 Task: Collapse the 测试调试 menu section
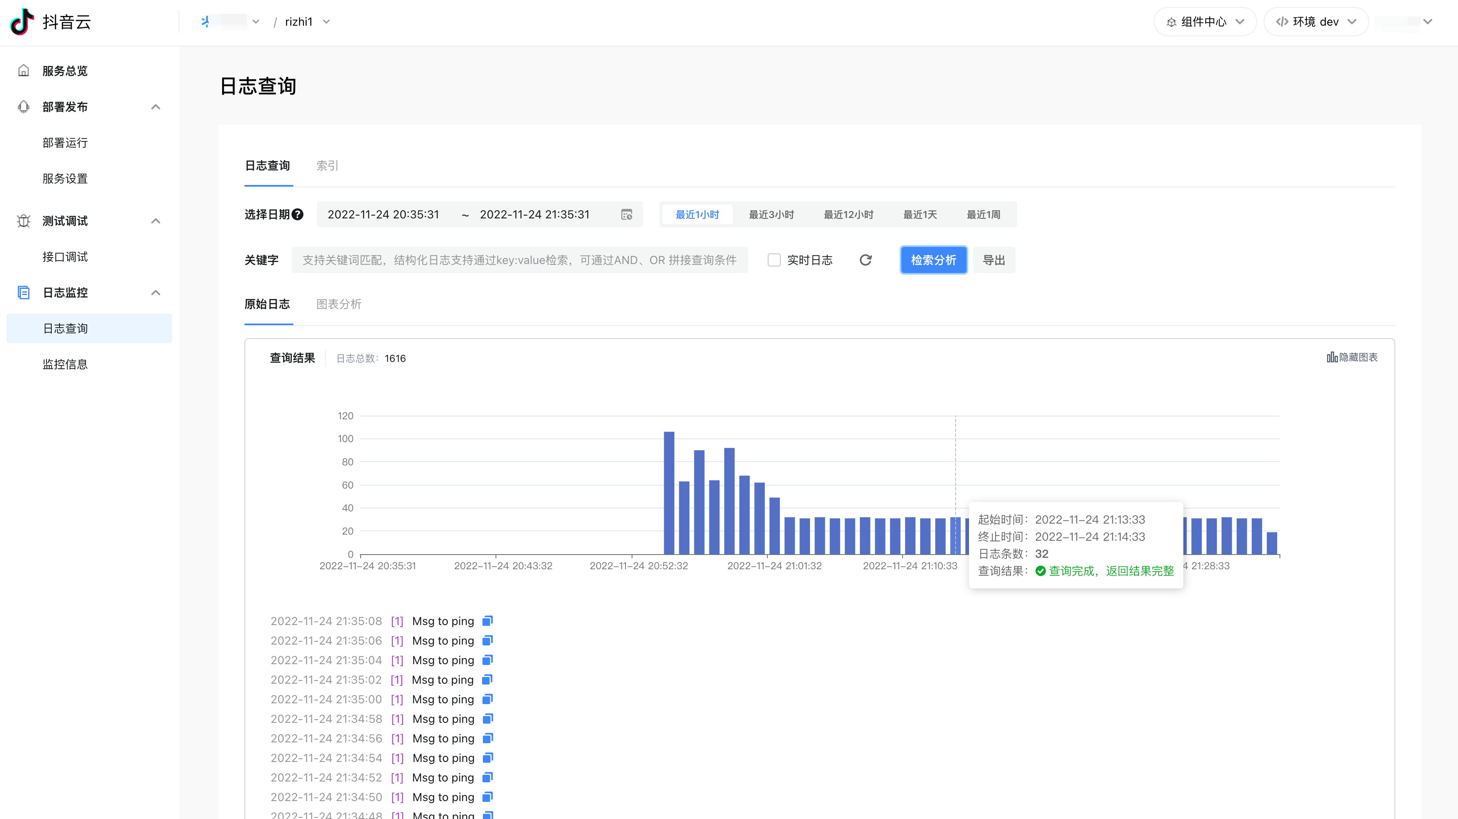(x=156, y=221)
